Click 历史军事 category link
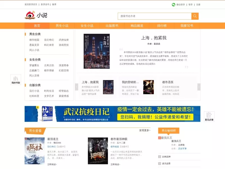 (182, 149)
